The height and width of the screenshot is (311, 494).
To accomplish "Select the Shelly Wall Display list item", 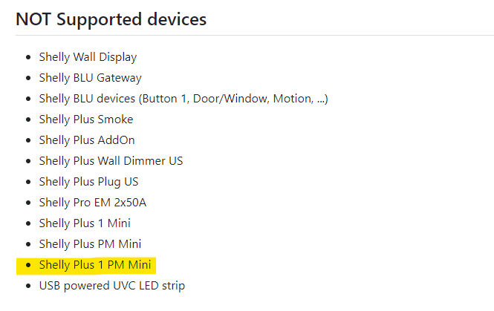I will point(88,57).
